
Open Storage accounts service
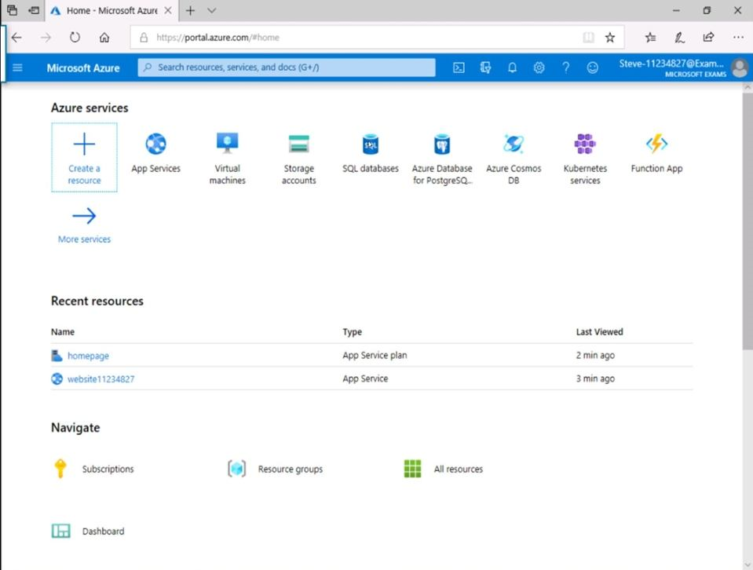pos(298,158)
